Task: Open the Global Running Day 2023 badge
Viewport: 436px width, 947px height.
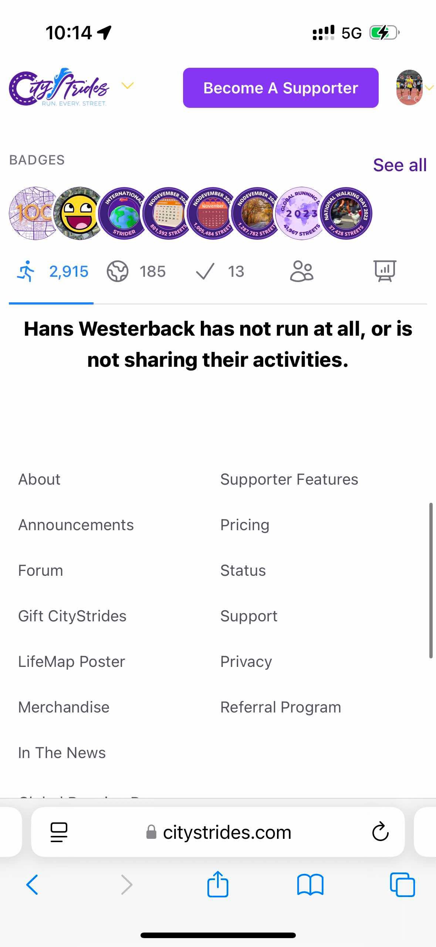Action: click(301, 214)
